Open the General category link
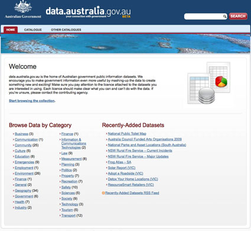Viewport: 251px width, 231px height. [21, 185]
